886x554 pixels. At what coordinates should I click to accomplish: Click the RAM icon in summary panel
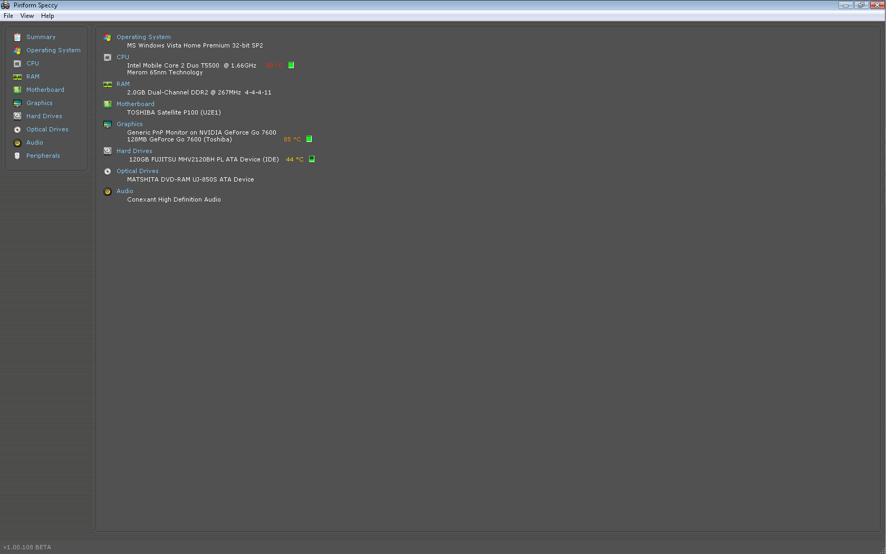tap(108, 84)
